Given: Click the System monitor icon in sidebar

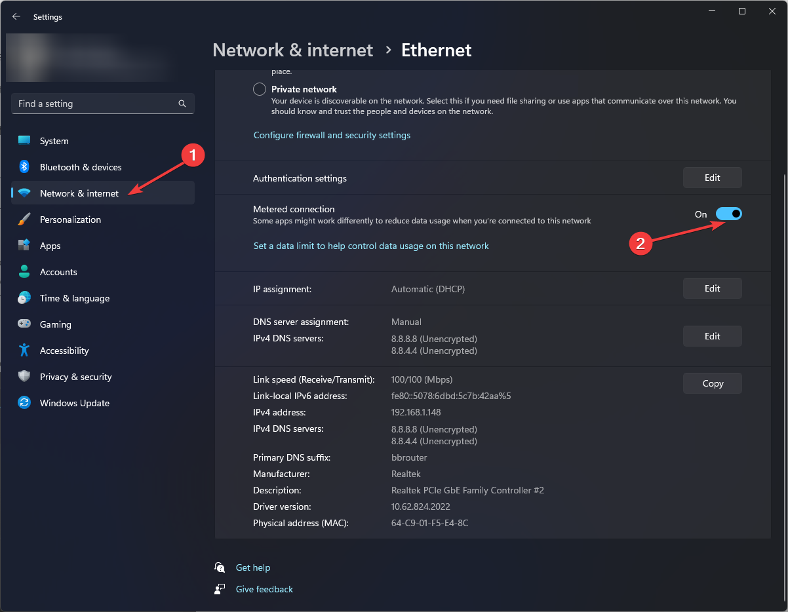Looking at the screenshot, I should click(x=24, y=141).
